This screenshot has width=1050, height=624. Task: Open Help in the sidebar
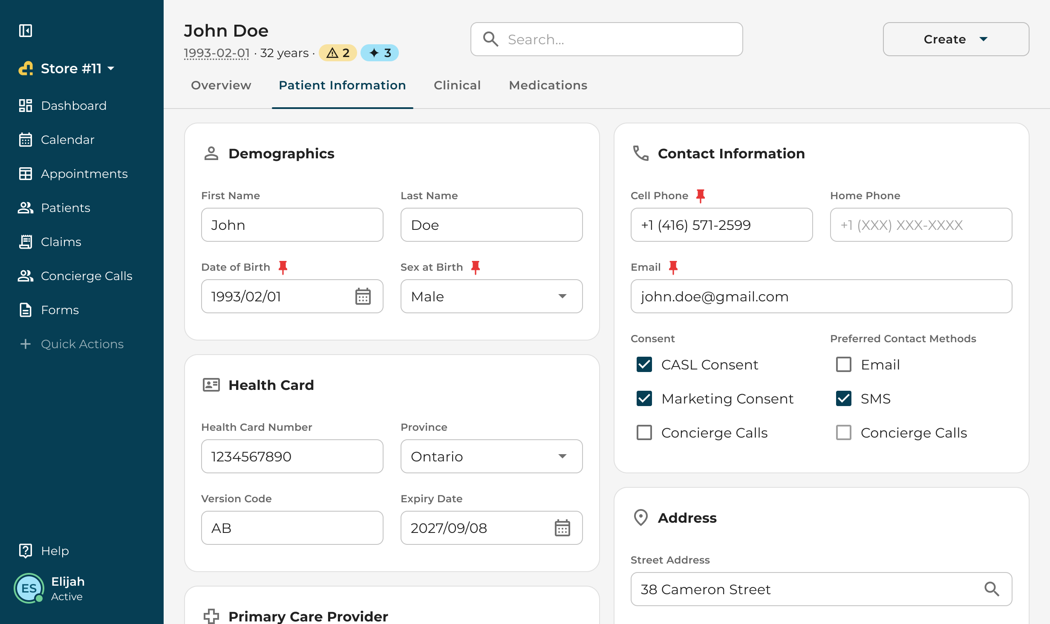(43, 551)
